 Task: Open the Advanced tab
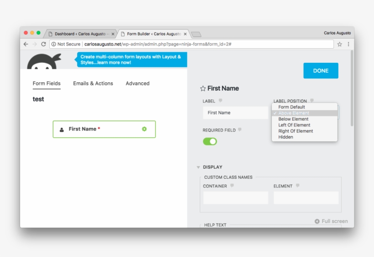coord(137,84)
